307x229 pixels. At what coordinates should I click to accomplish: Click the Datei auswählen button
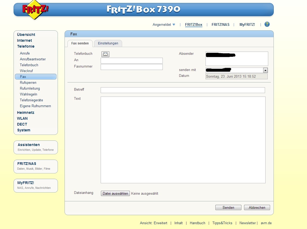(115, 194)
